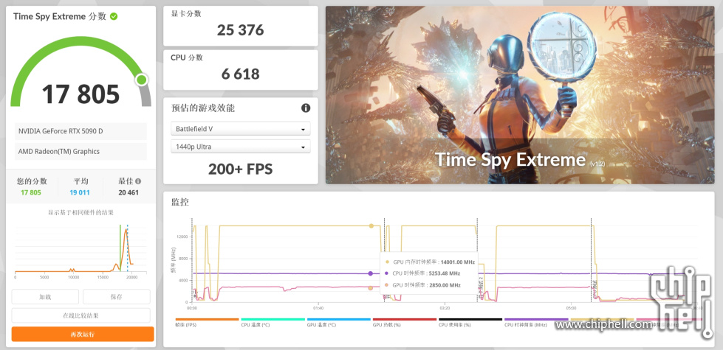Click the score distribution histogram chart
This screenshot has width=723, height=350.
[80, 251]
